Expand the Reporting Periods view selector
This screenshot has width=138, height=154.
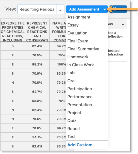[x=60, y=9]
